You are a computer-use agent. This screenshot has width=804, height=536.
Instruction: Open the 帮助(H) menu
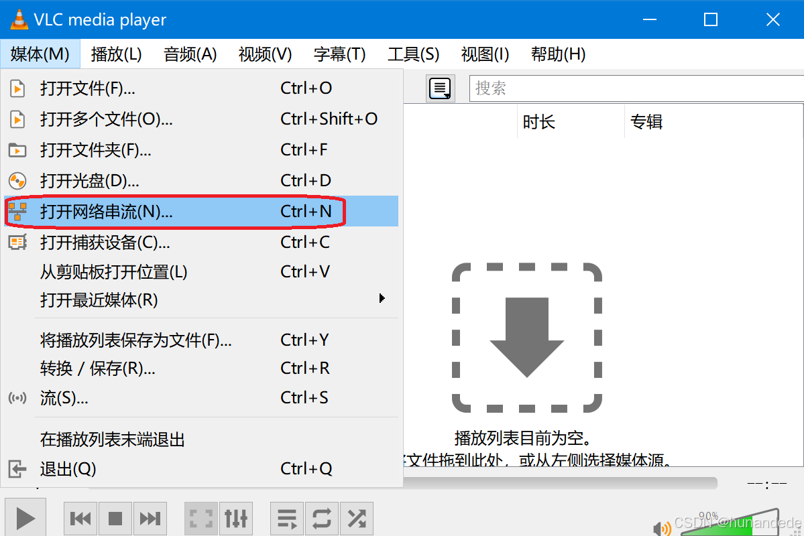click(x=559, y=54)
